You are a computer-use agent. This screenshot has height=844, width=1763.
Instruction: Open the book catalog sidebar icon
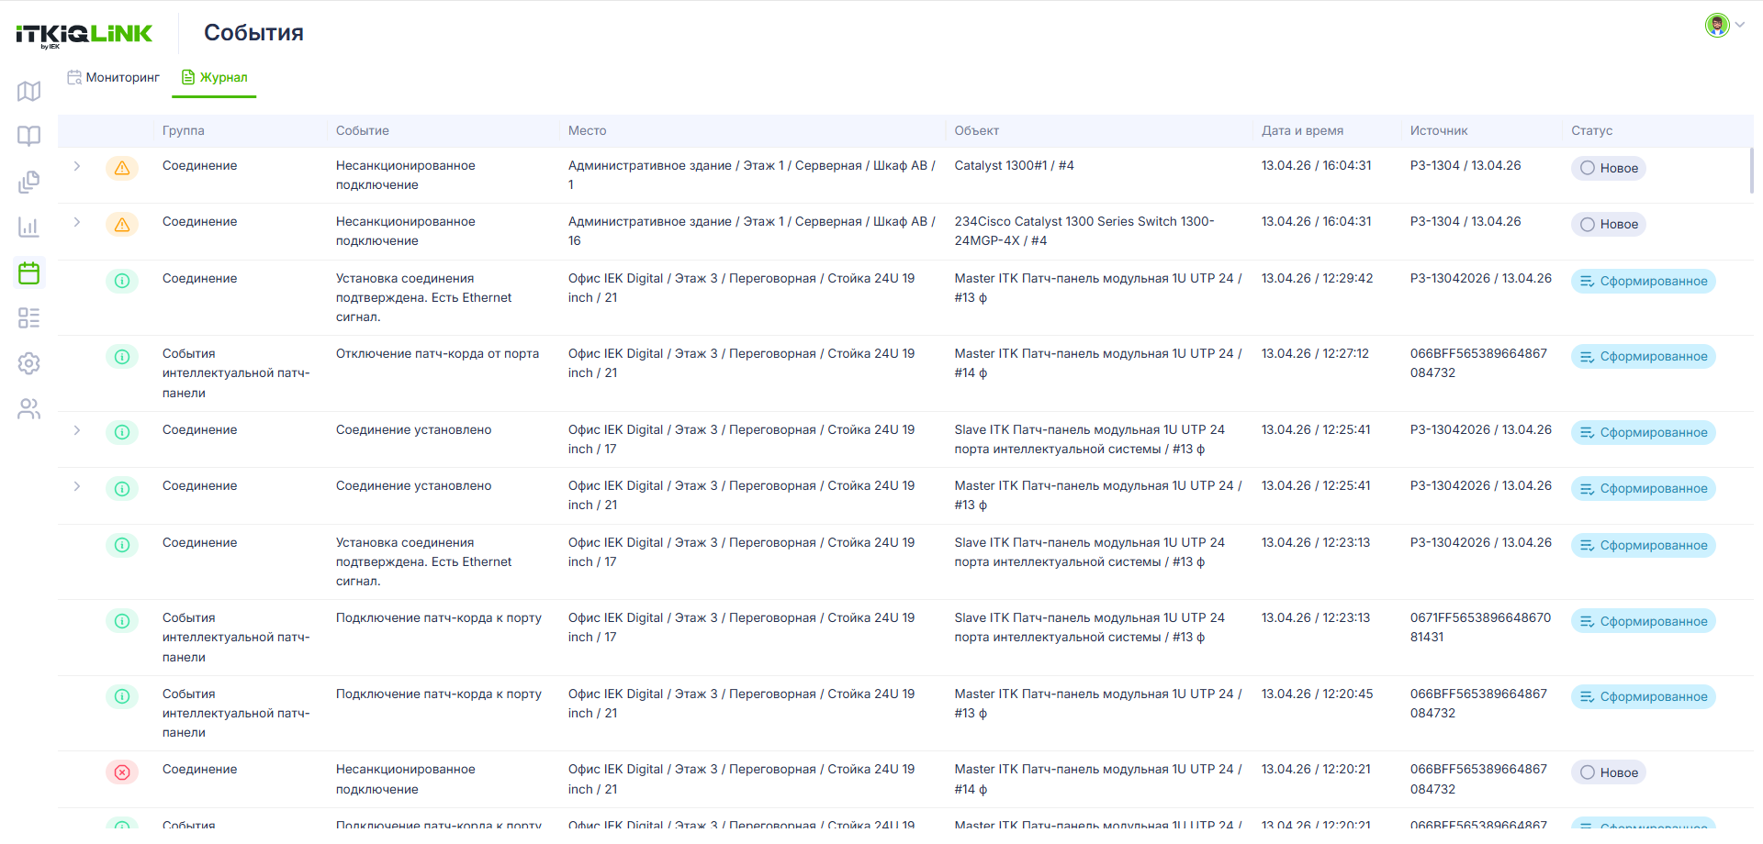[x=29, y=136]
